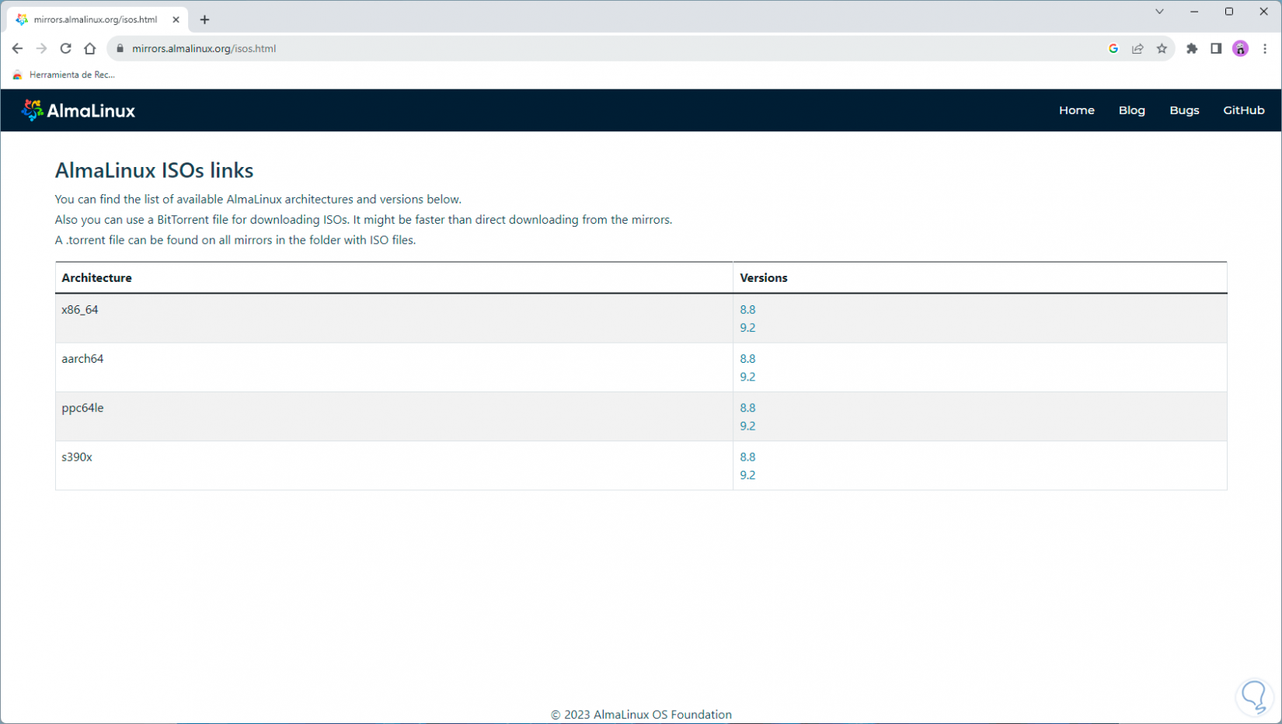Minimize the browser window
The width and height of the screenshot is (1282, 724).
coord(1194,12)
